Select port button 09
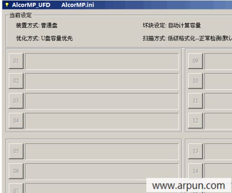232x193 pixels. click(195, 61)
